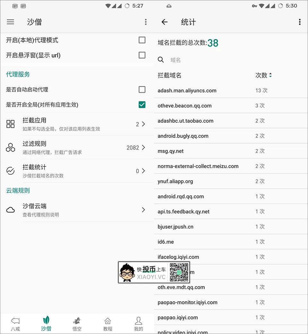Enable 开启(本地)代理模式 checkbox
Screen dimensions: 308x334
click(142, 40)
